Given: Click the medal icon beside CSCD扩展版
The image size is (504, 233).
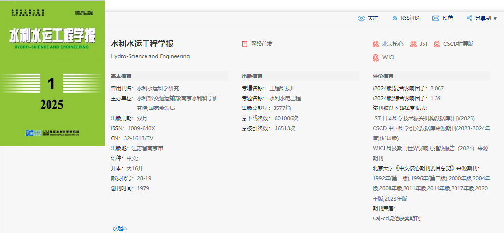Looking at the screenshot, I should [x=437, y=44].
